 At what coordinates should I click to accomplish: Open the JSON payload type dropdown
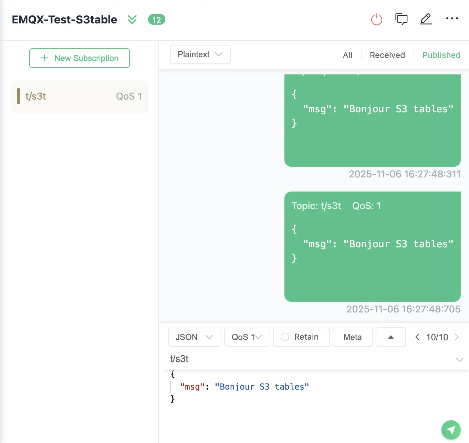tap(194, 337)
